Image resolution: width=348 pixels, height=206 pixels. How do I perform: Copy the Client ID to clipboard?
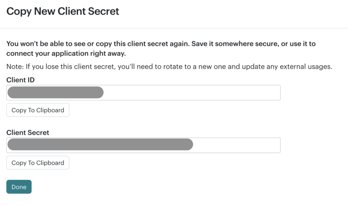point(38,110)
